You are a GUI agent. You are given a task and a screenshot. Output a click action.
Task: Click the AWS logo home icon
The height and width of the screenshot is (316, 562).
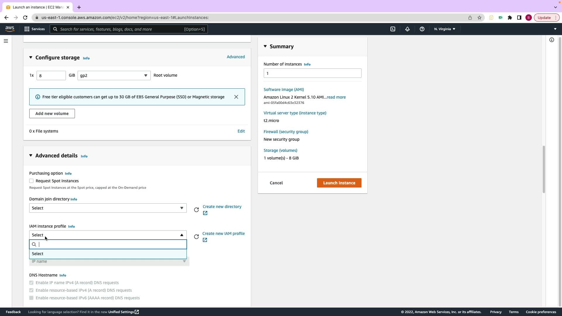point(10,29)
